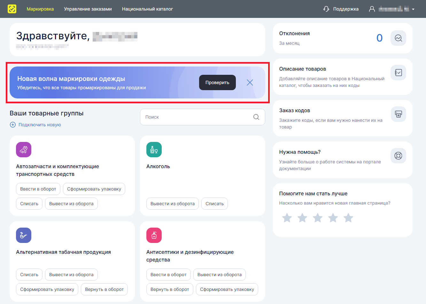Click the Алкоголь green category icon

(154, 150)
